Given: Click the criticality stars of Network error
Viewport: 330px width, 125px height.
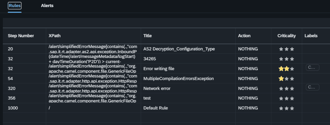Looking at the screenshot, I should point(286,88).
